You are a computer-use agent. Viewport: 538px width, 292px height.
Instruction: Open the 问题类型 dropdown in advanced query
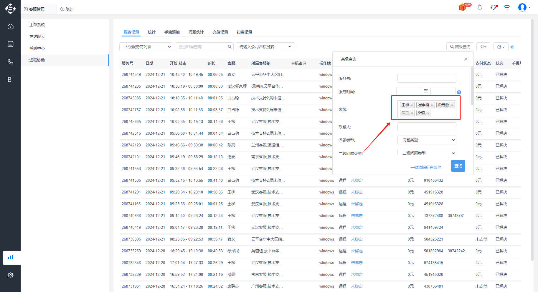(x=427, y=140)
